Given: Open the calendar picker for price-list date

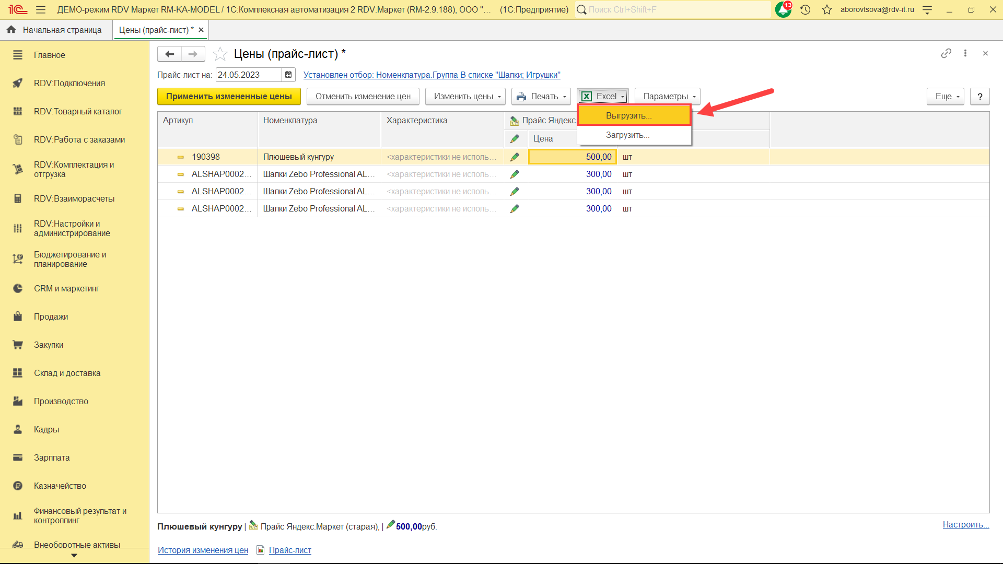Looking at the screenshot, I should tap(288, 75).
